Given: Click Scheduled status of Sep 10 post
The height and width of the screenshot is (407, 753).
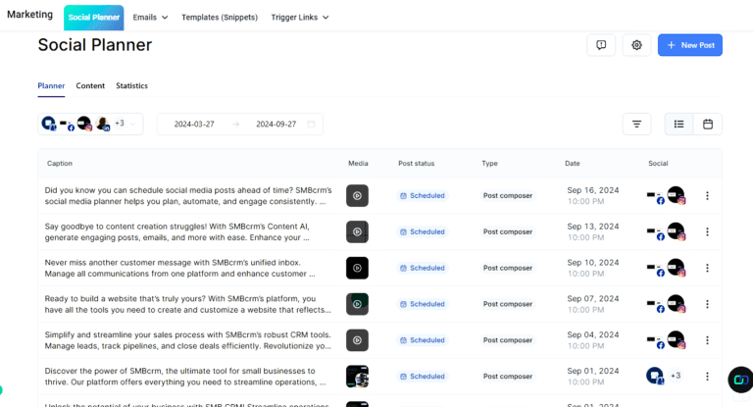Looking at the screenshot, I should coord(423,268).
